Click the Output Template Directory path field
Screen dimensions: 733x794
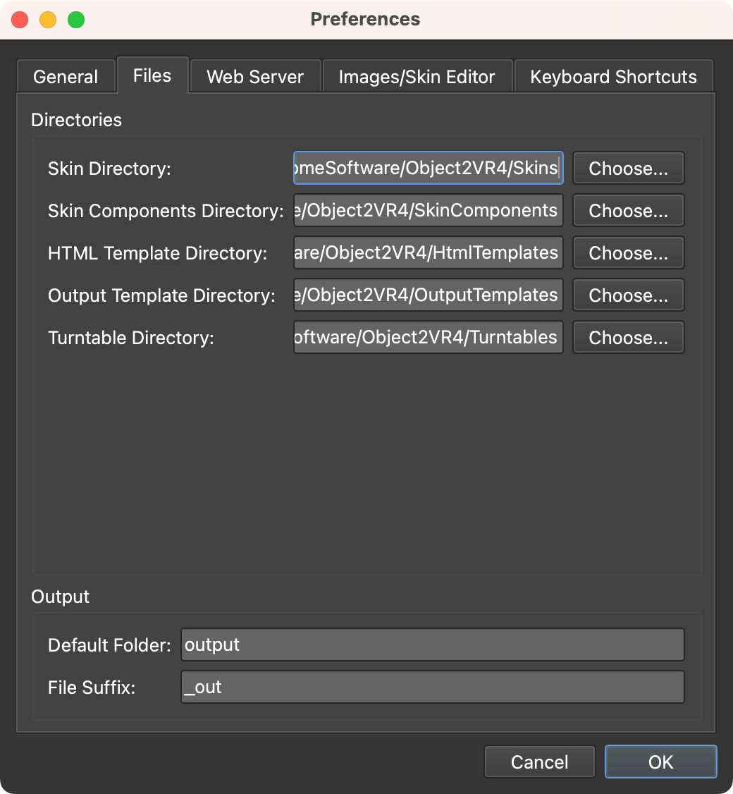point(429,295)
